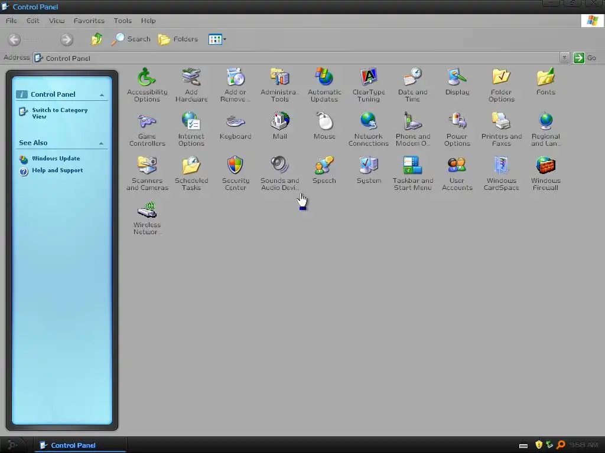Select Scanners and Cameras icon

pos(147,173)
